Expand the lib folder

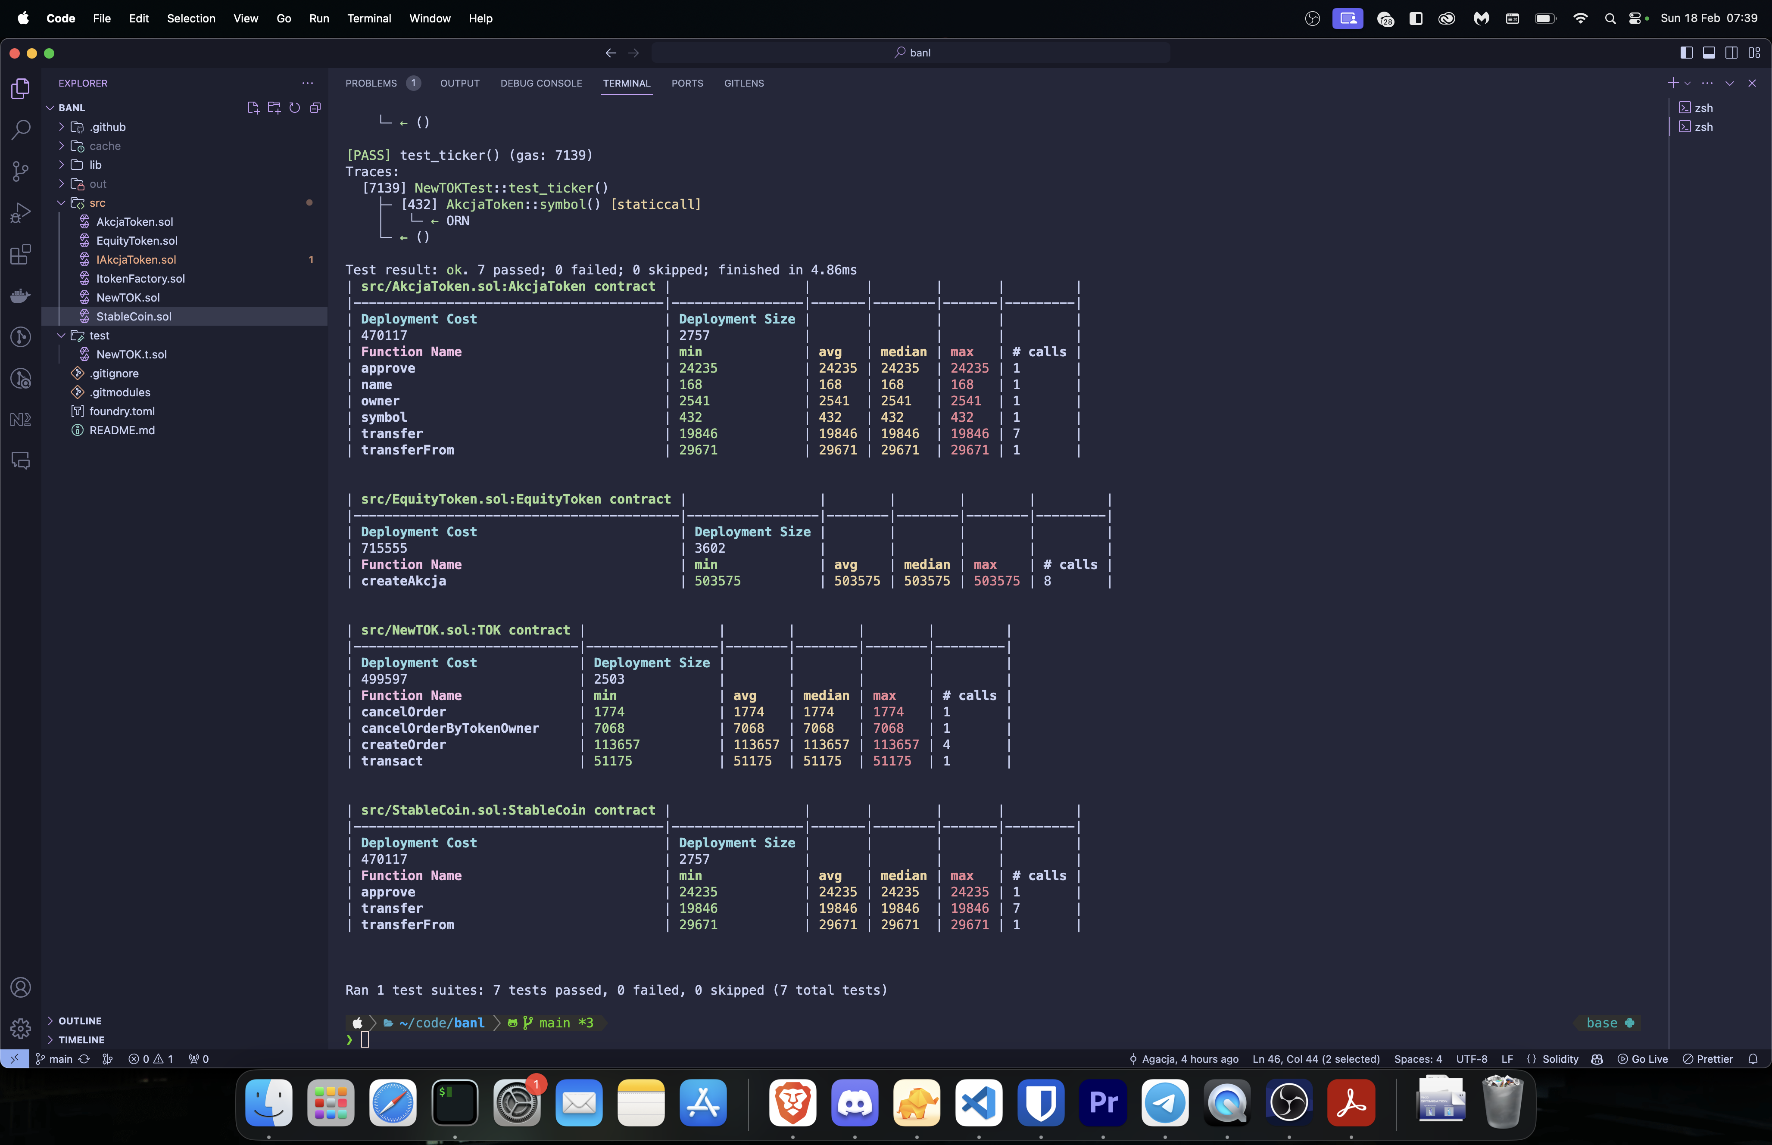coord(95,165)
